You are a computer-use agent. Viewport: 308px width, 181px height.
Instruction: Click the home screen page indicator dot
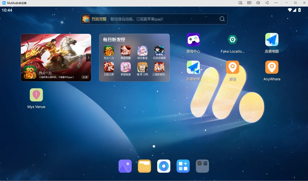154,146
